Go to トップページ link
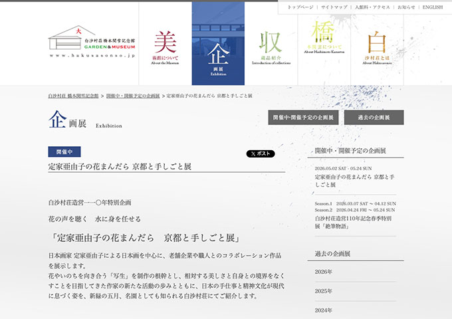Viewport: 452px width, 319px height. point(300,7)
